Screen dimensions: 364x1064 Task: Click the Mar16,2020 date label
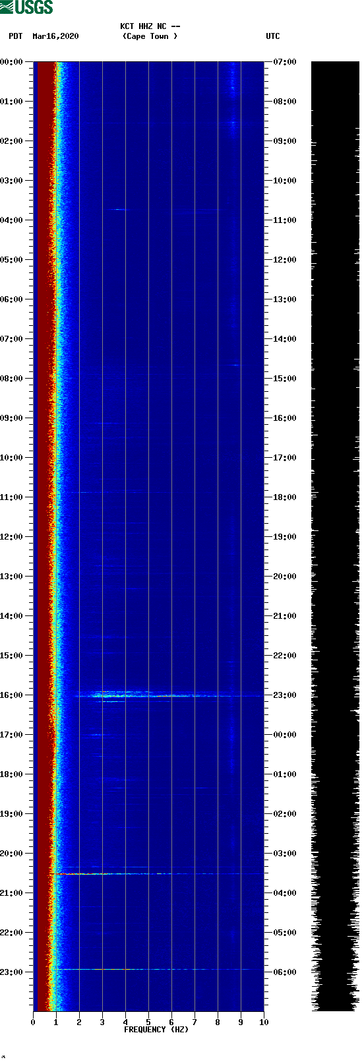click(55, 36)
